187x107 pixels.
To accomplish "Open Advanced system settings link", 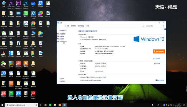I will (63, 41).
